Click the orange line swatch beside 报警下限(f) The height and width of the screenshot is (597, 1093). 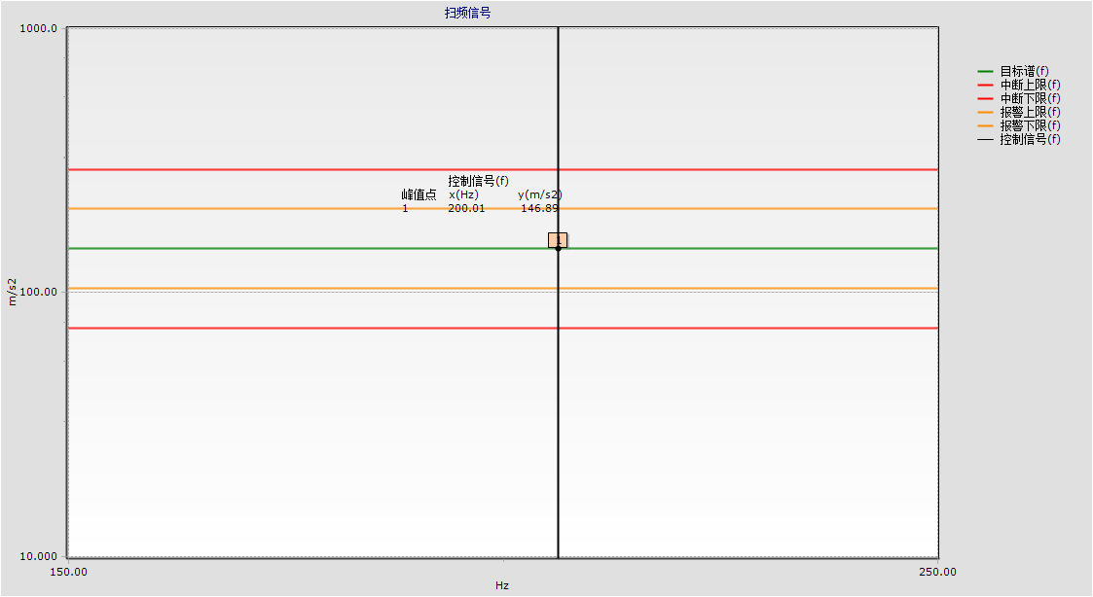985,125
